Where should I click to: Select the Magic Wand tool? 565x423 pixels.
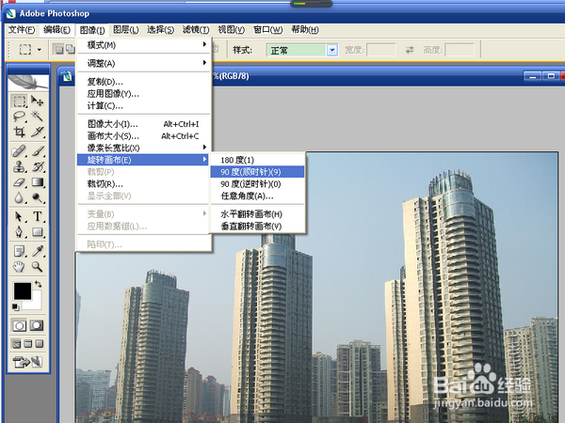pos(38,116)
